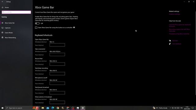Viewport: 196px width, 110px height.
Task: Click the Win+Alt+W shortcut text
Action: click(53, 99)
